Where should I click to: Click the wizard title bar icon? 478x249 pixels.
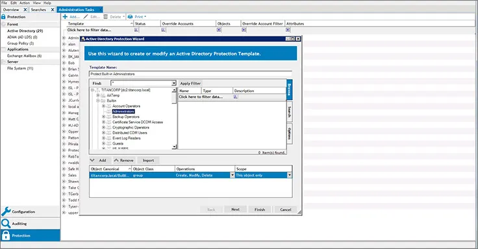coord(83,39)
